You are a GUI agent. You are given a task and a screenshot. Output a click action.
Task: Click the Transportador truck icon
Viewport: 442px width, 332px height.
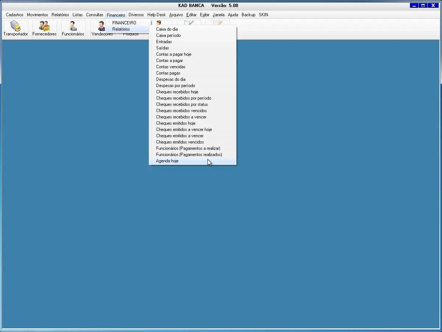pyautogui.click(x=15, y=27)
